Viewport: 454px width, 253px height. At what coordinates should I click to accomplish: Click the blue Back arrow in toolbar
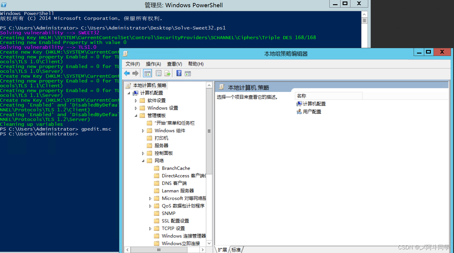(127, 73)
